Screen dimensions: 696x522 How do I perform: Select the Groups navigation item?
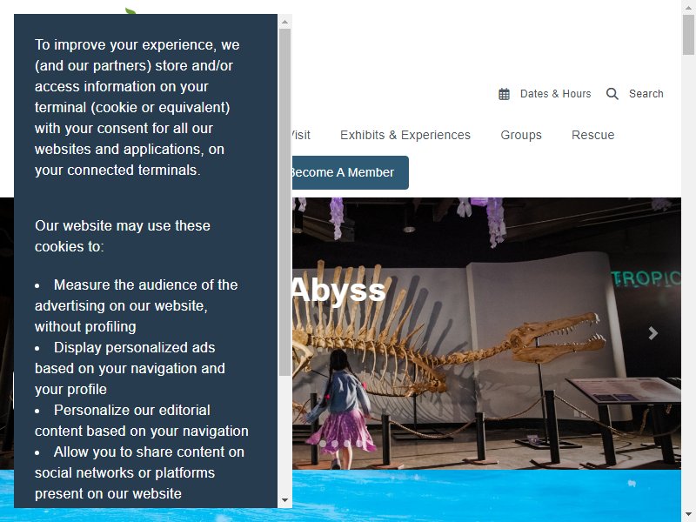(521, 135)
